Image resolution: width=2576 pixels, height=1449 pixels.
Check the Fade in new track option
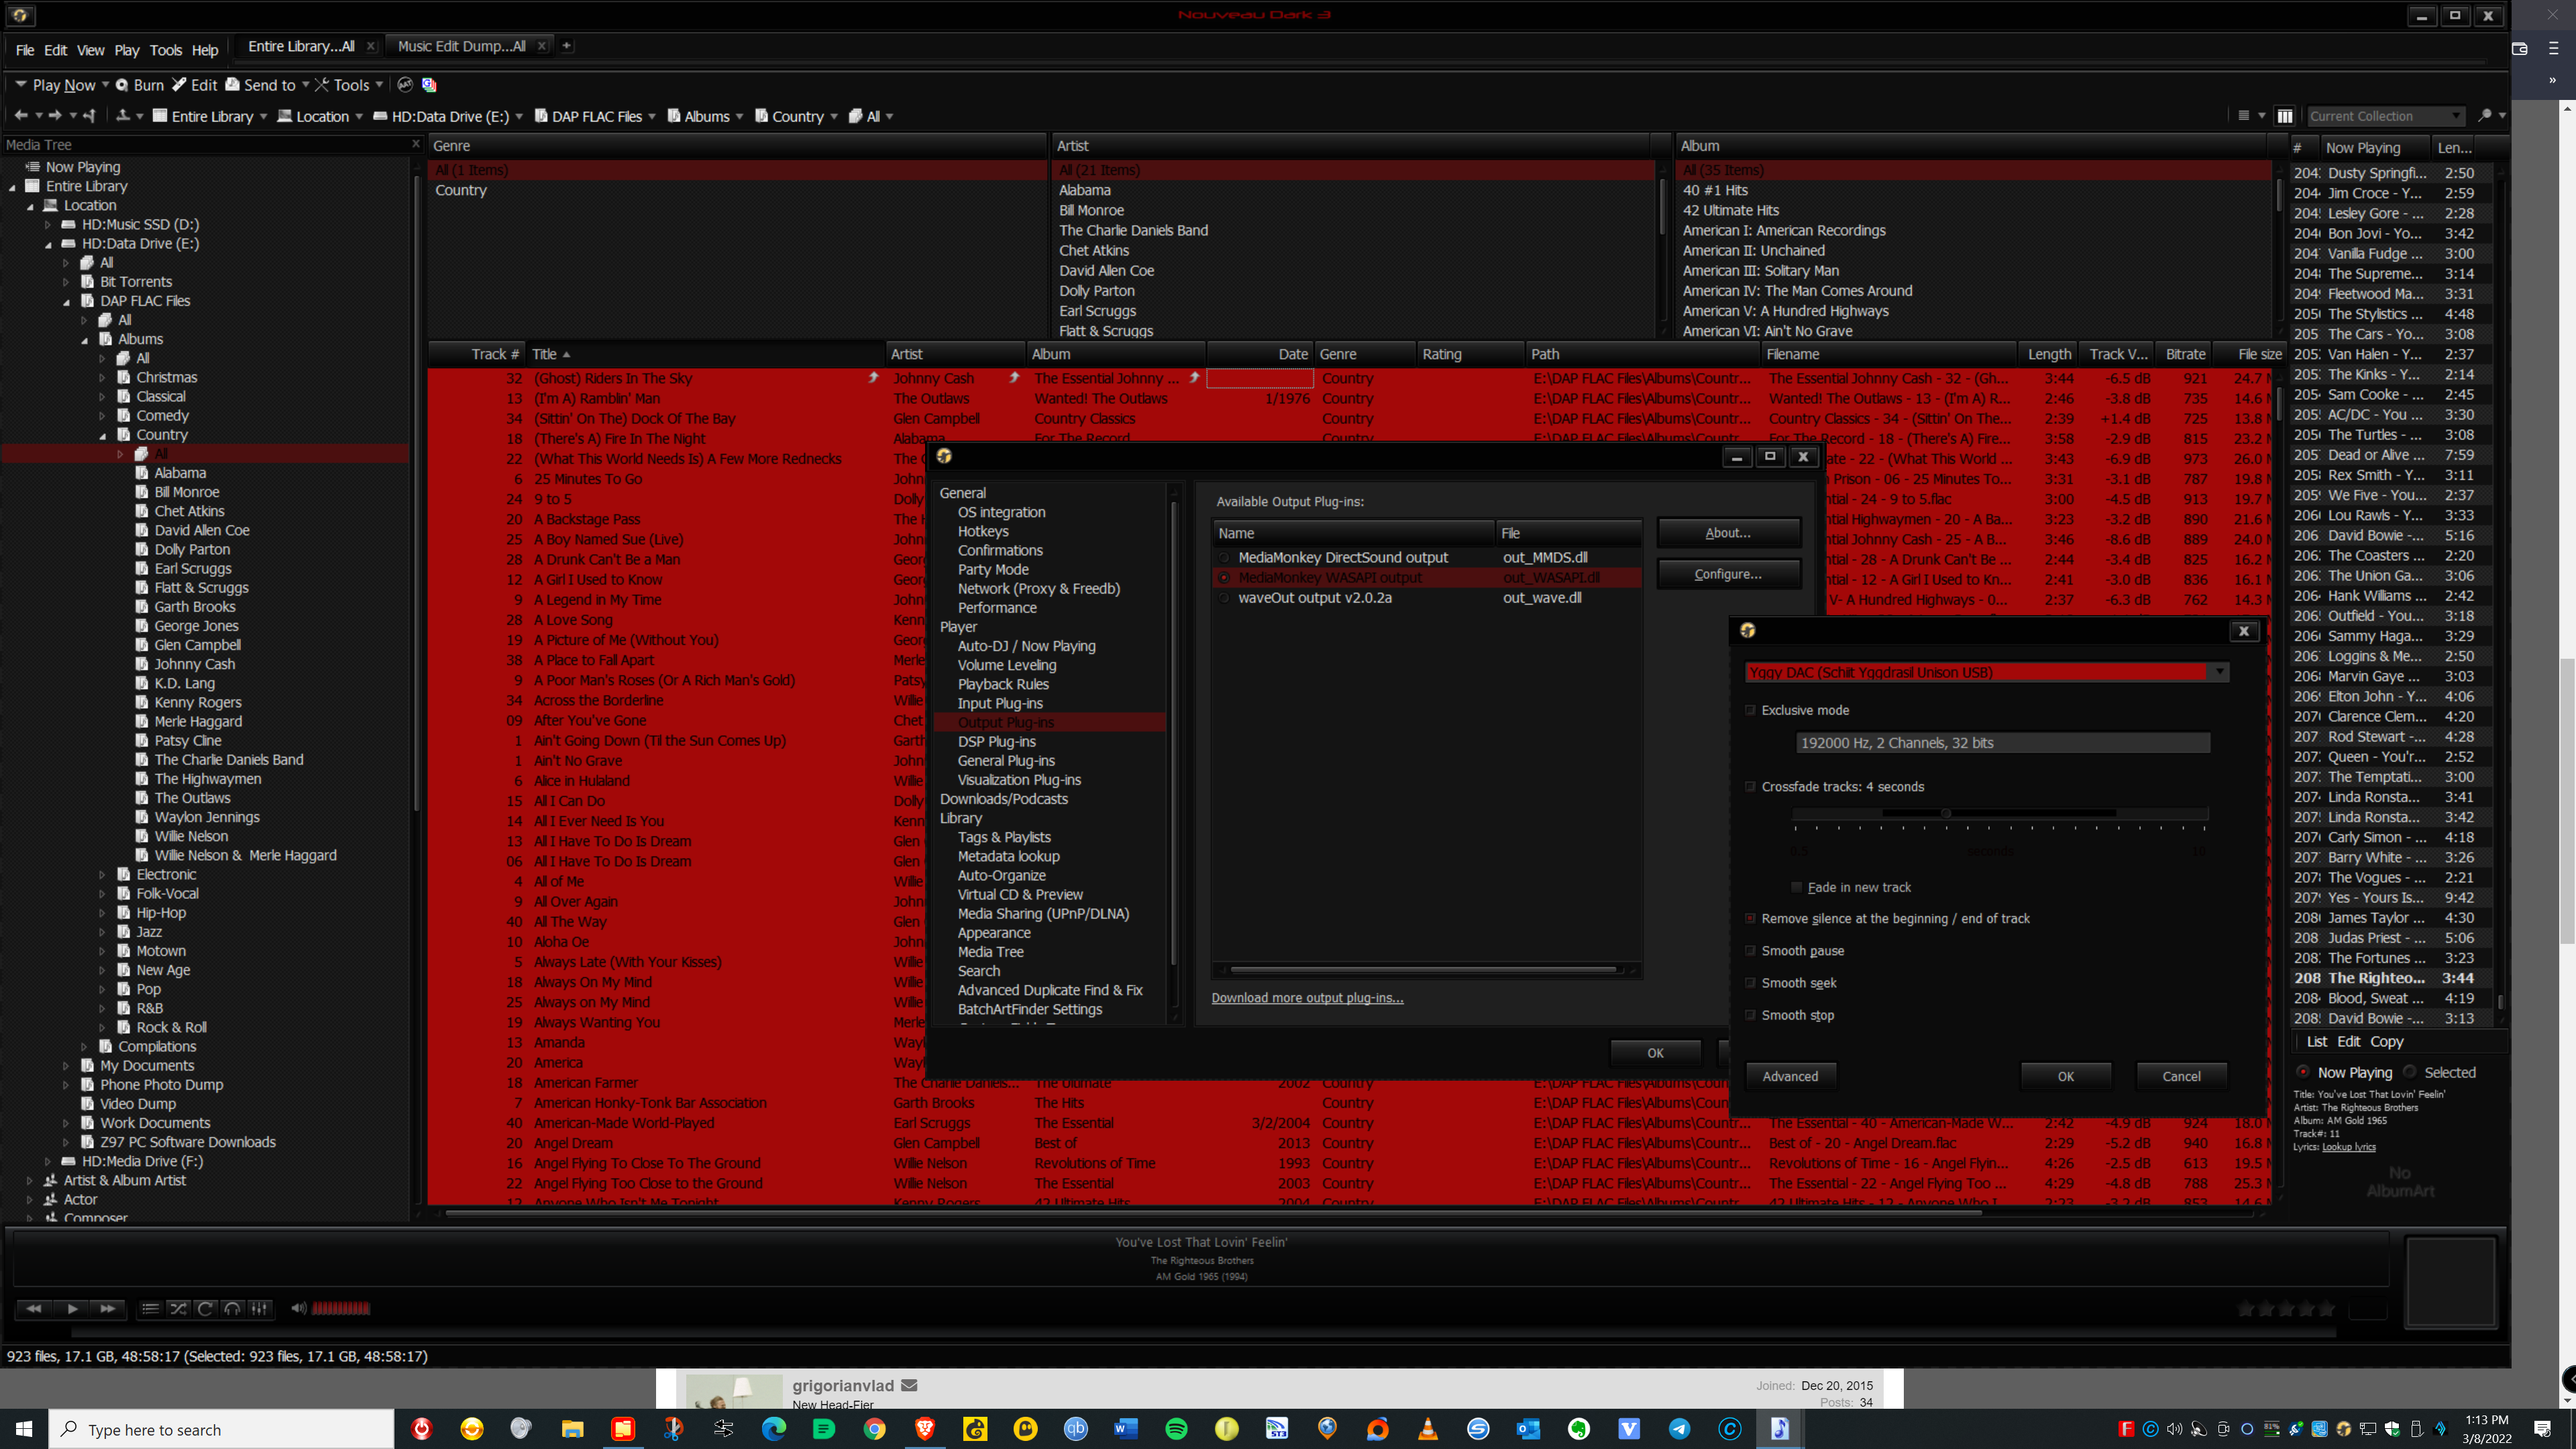click(x=1798, y=887)
